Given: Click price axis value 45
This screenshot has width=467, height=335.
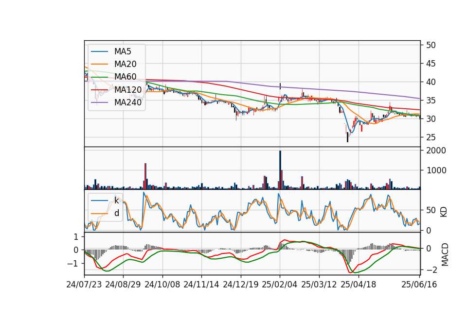Looking at the screenshot, I should (431, 64).
